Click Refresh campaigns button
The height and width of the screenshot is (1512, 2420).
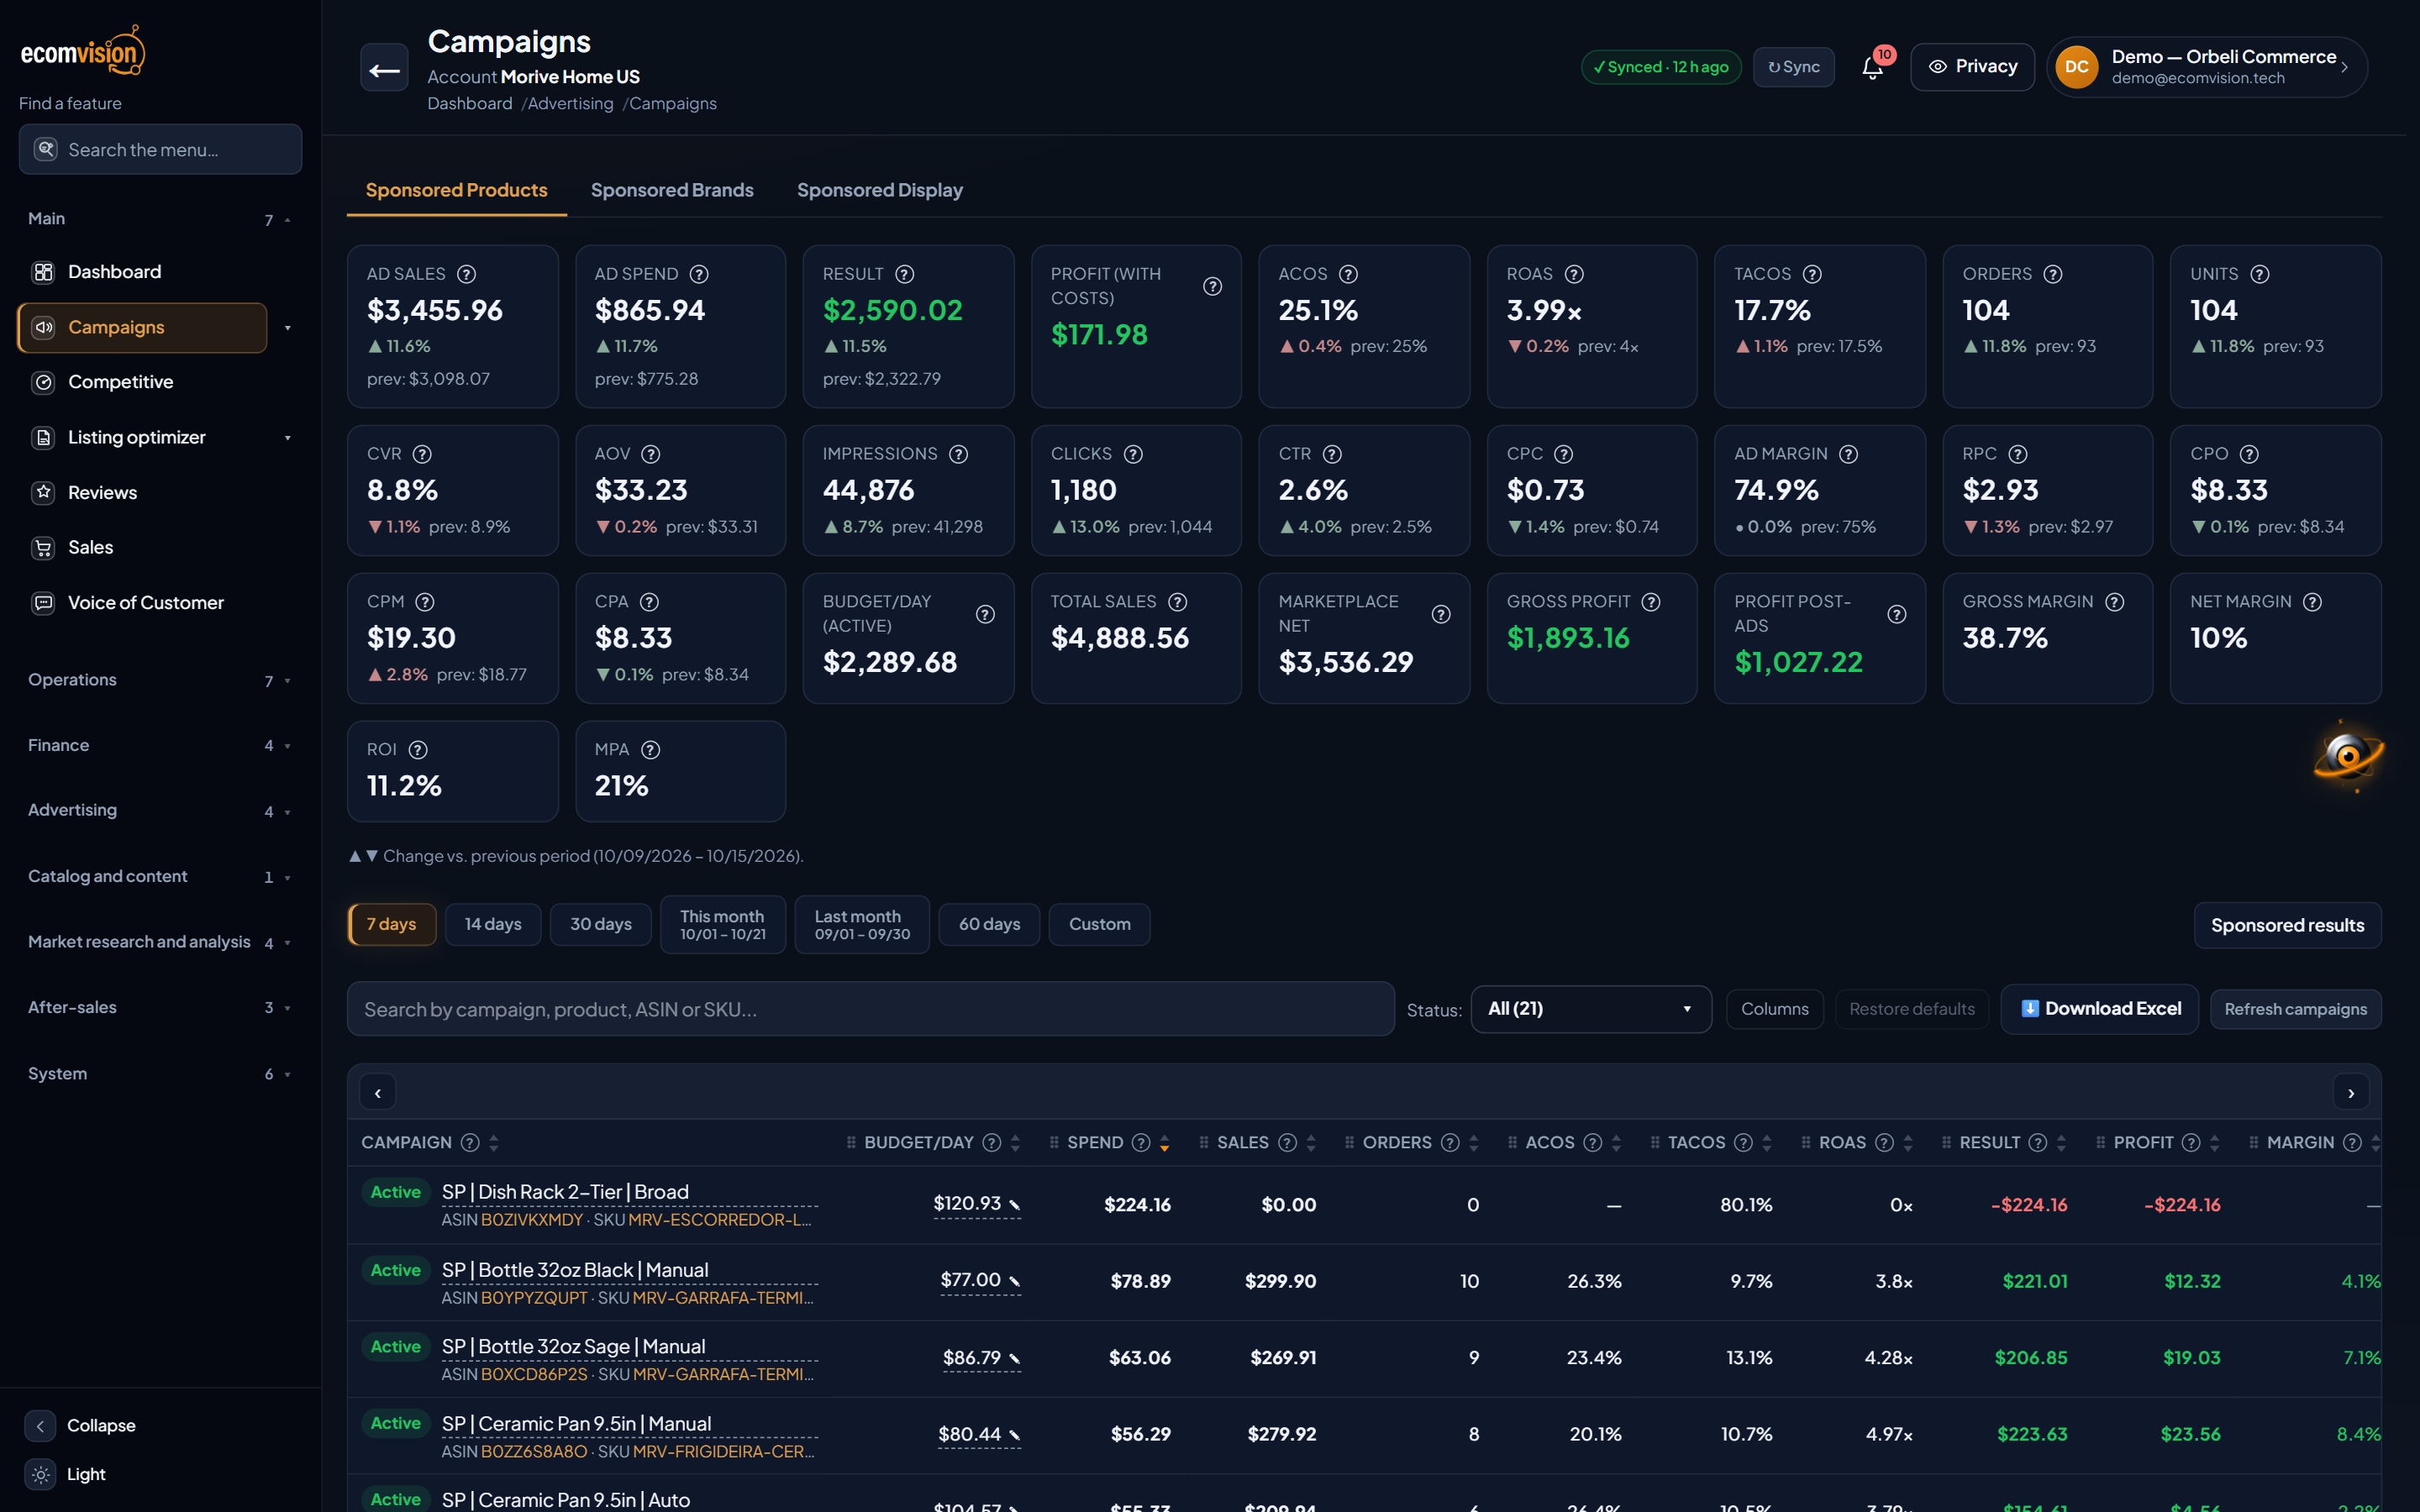[2295, 1009]
